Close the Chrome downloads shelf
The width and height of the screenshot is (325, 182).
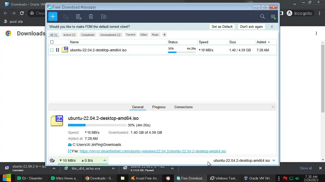pyautogui.click(x=320, y=168)
